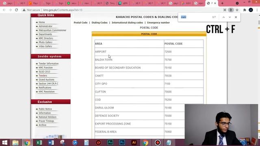
Task: Open Photo Gallery link
Action: pos(45,42)
